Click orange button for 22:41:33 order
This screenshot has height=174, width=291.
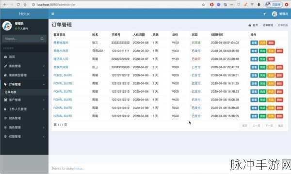[271, 67]
